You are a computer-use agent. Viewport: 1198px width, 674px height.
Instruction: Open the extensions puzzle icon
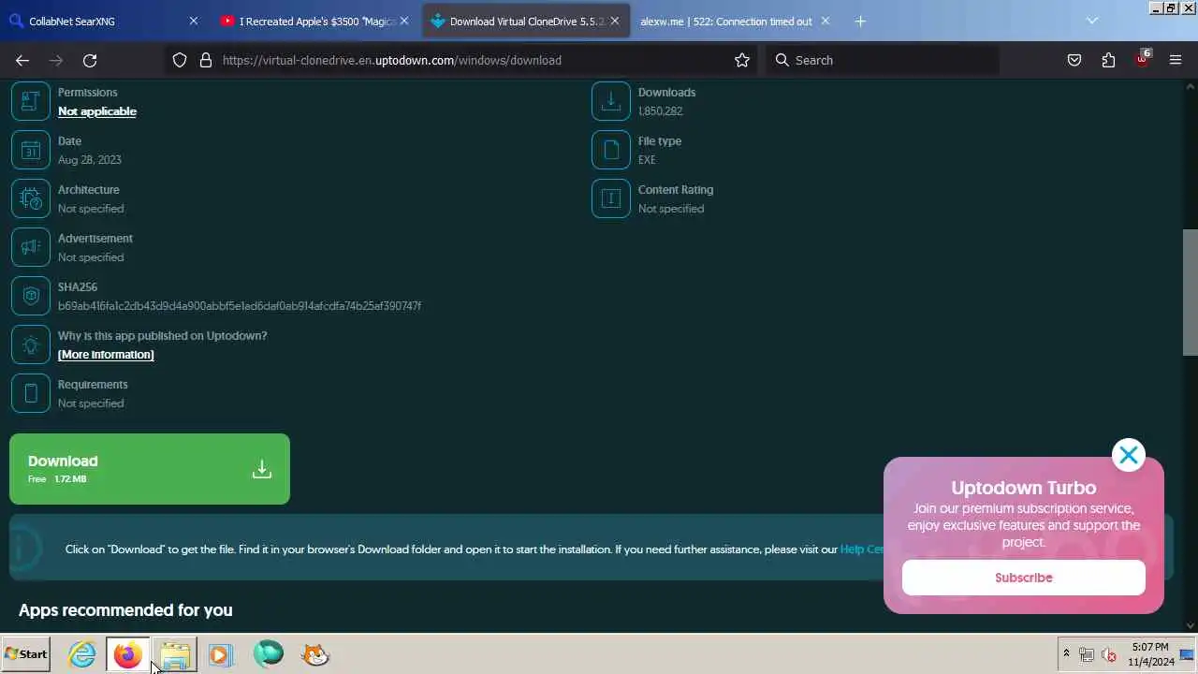(1108, 60)
